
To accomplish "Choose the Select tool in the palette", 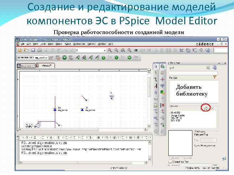I will 156,66.
